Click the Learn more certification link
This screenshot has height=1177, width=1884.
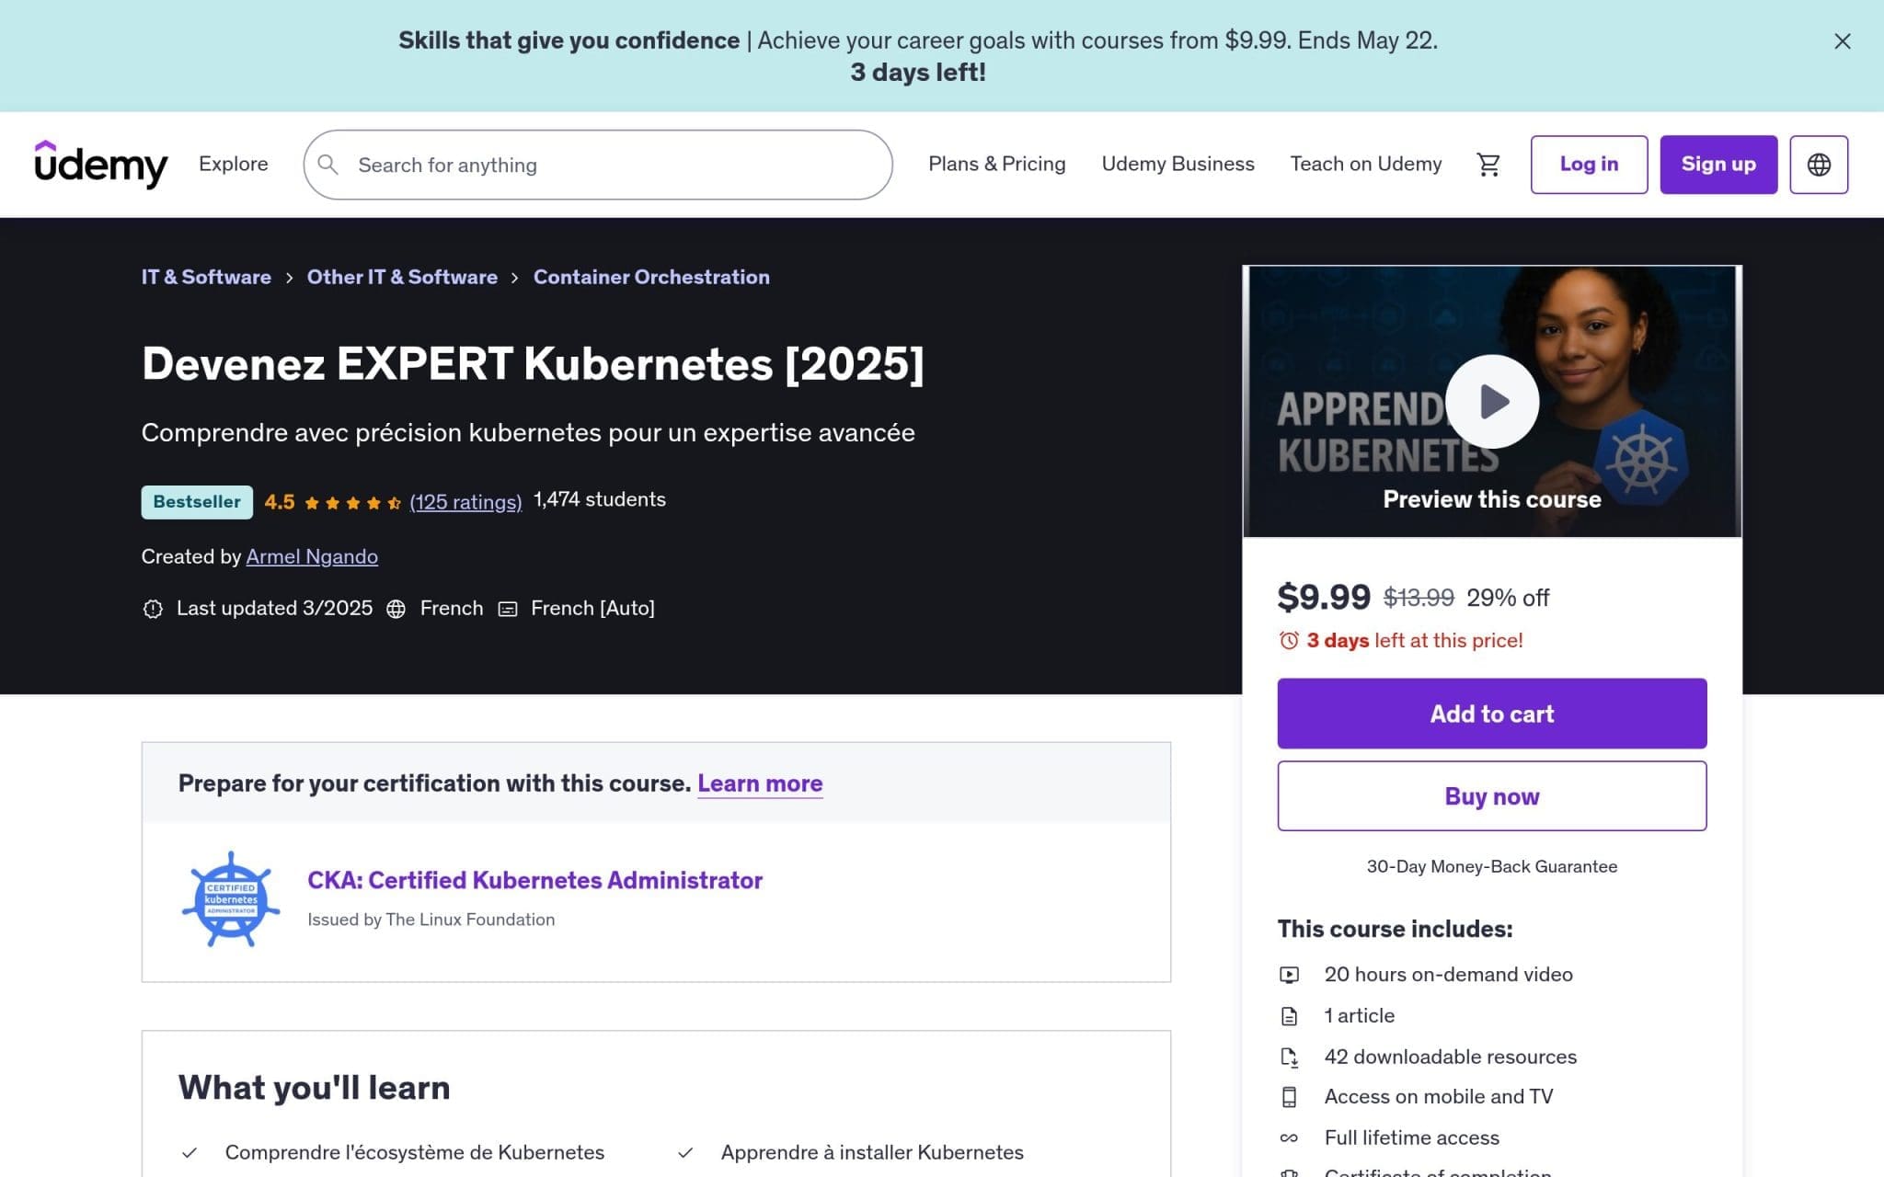point(760,783)
